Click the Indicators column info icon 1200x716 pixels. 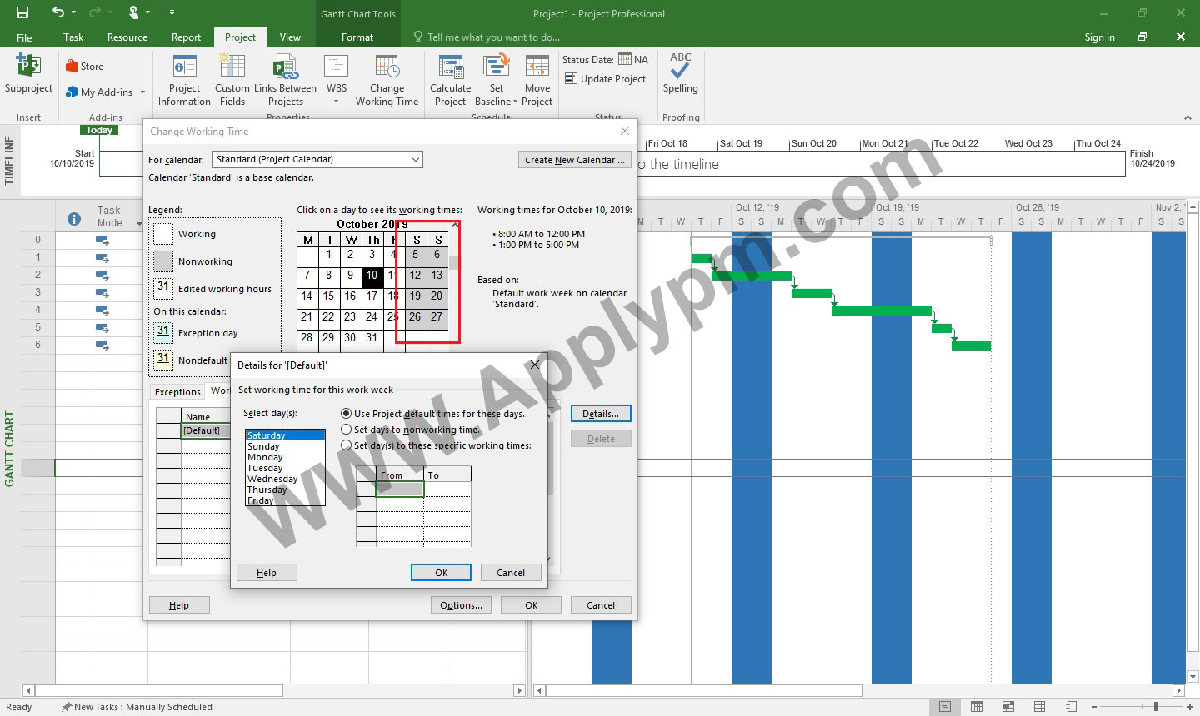(74, 219)
